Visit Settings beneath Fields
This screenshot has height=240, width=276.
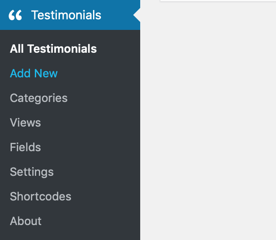[x=32, y=172]
